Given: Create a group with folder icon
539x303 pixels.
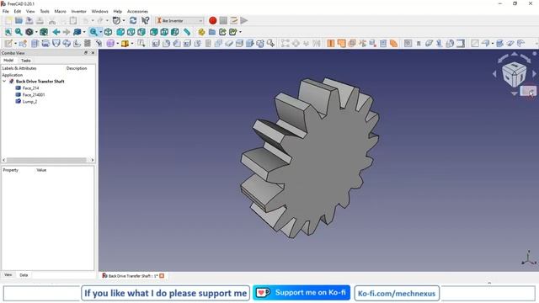Looking at the screenshot, I should [212, 32].
